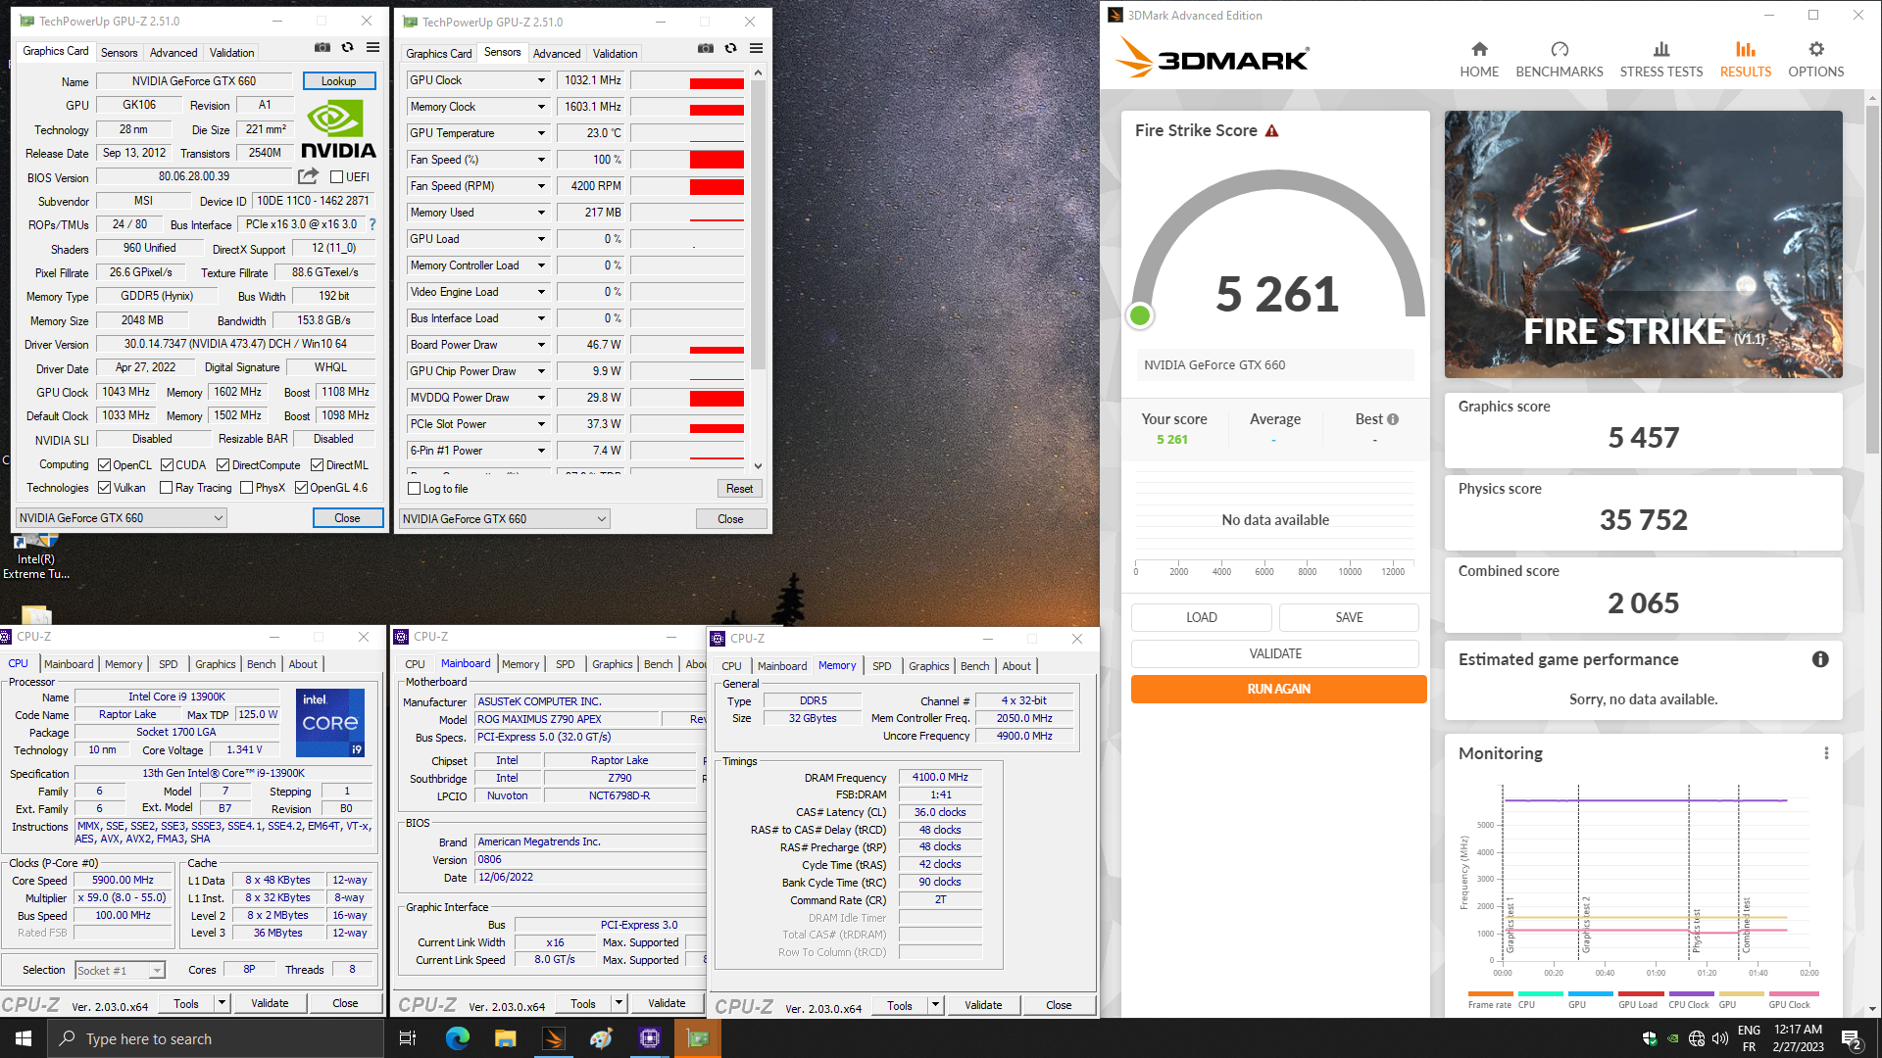This screenshot has height=1058, width=1882.
Task: Expand GPU Temperature sensor dropdown
Action: pyautogui.click(x=540, y=133)
